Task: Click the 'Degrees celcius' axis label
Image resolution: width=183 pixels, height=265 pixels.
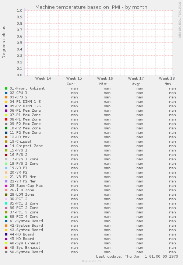Action: (x=4, y=42)
